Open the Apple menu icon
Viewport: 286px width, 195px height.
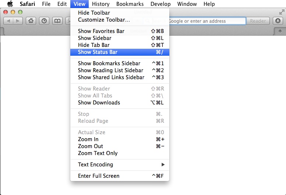10,4
